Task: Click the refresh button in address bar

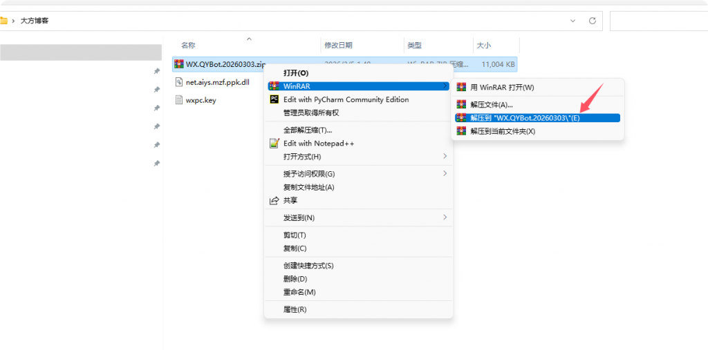Action: pyautogui.click(x=593, y=21)
